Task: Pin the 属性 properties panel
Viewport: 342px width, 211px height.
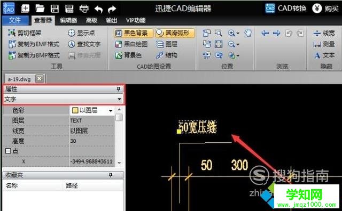Action: click(119, 89)
